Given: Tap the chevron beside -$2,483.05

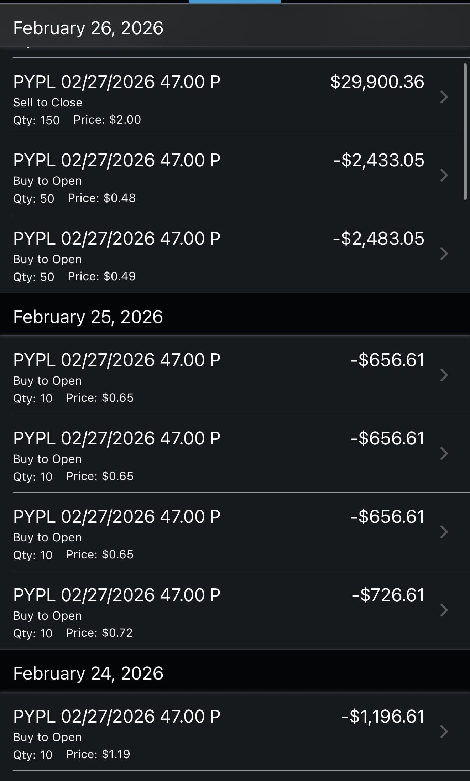Looking at the screenshot, I should click(x=444, y=254).
